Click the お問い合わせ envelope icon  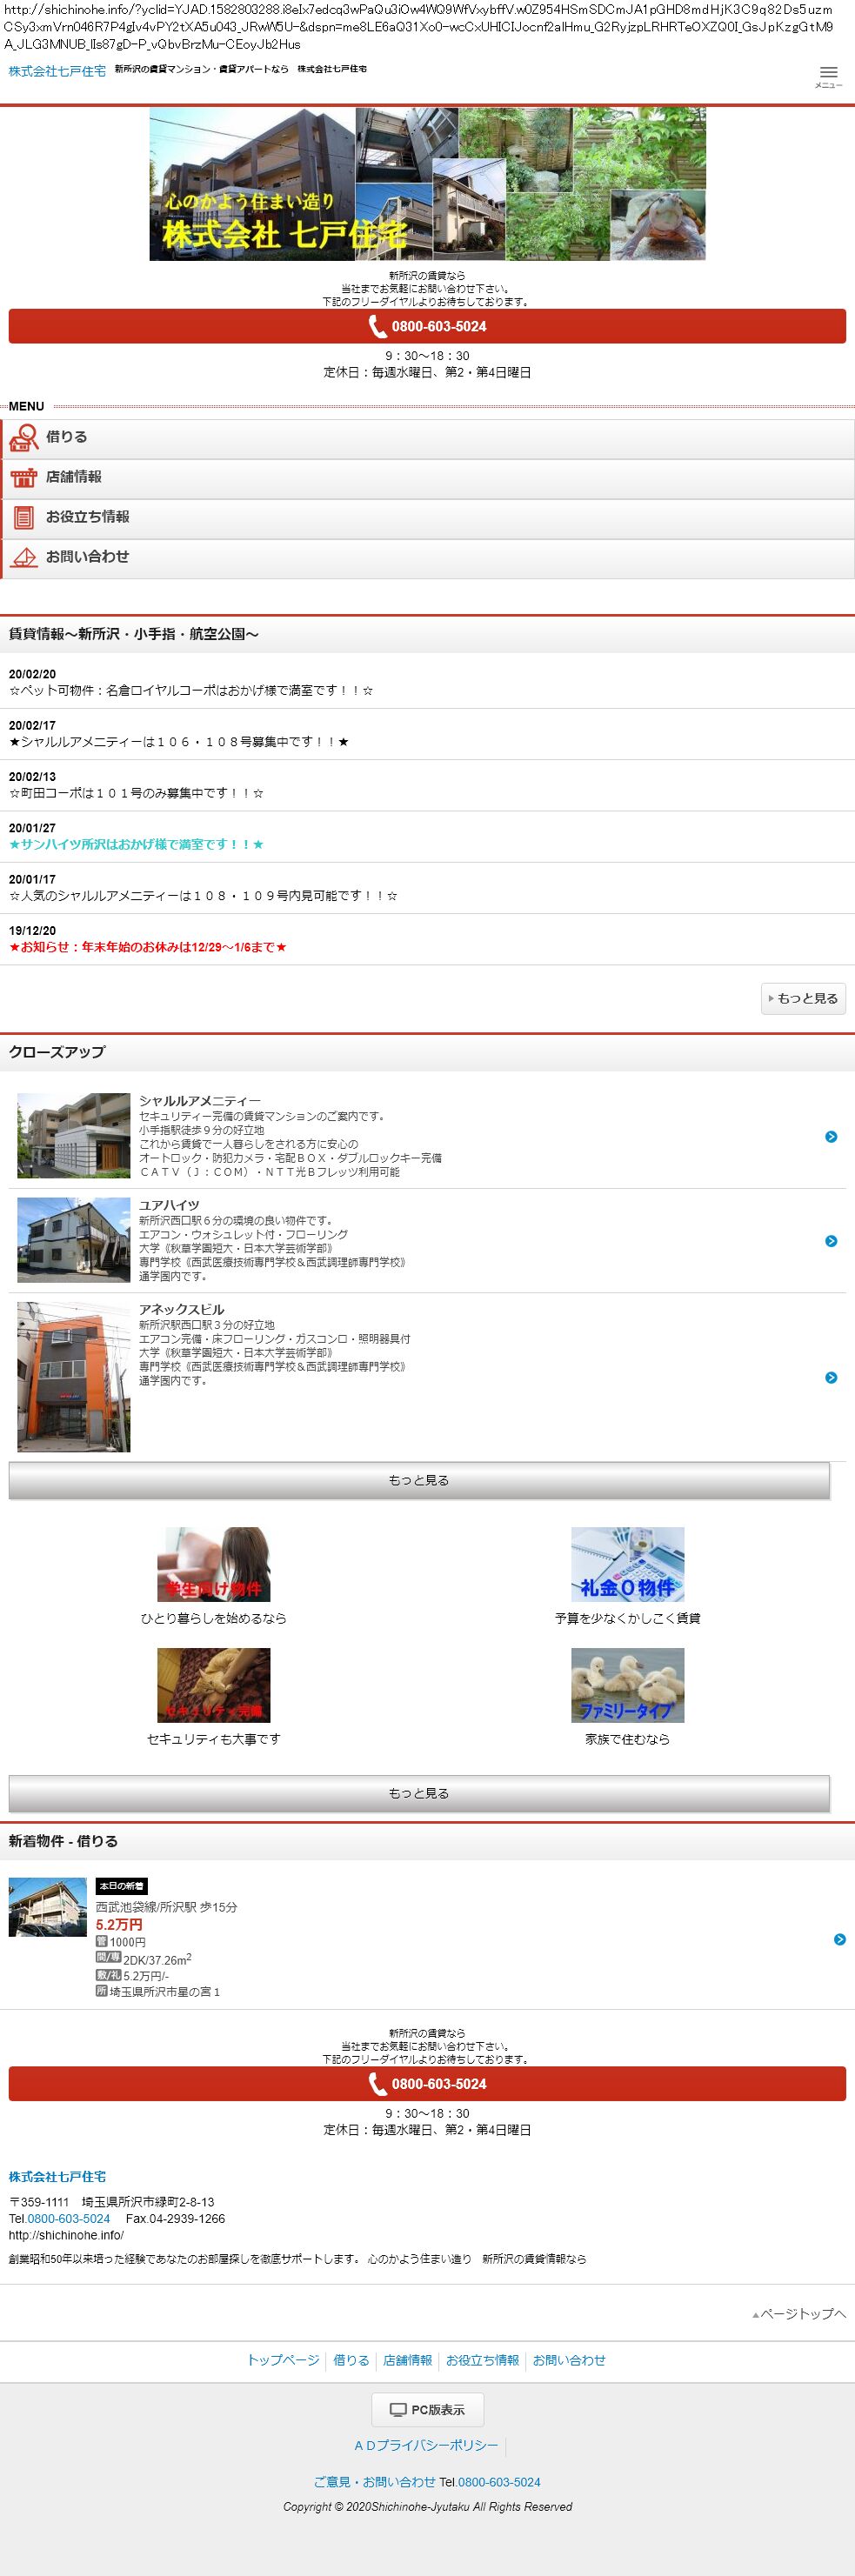tap(24, 558)
